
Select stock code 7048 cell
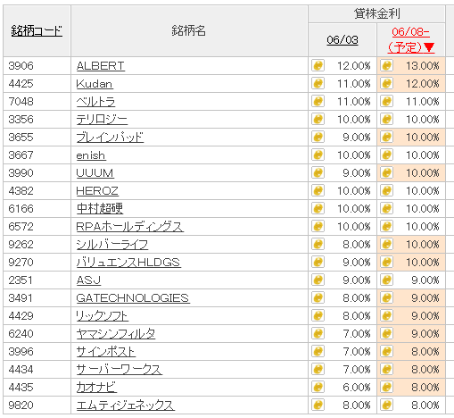click(37, 101)
